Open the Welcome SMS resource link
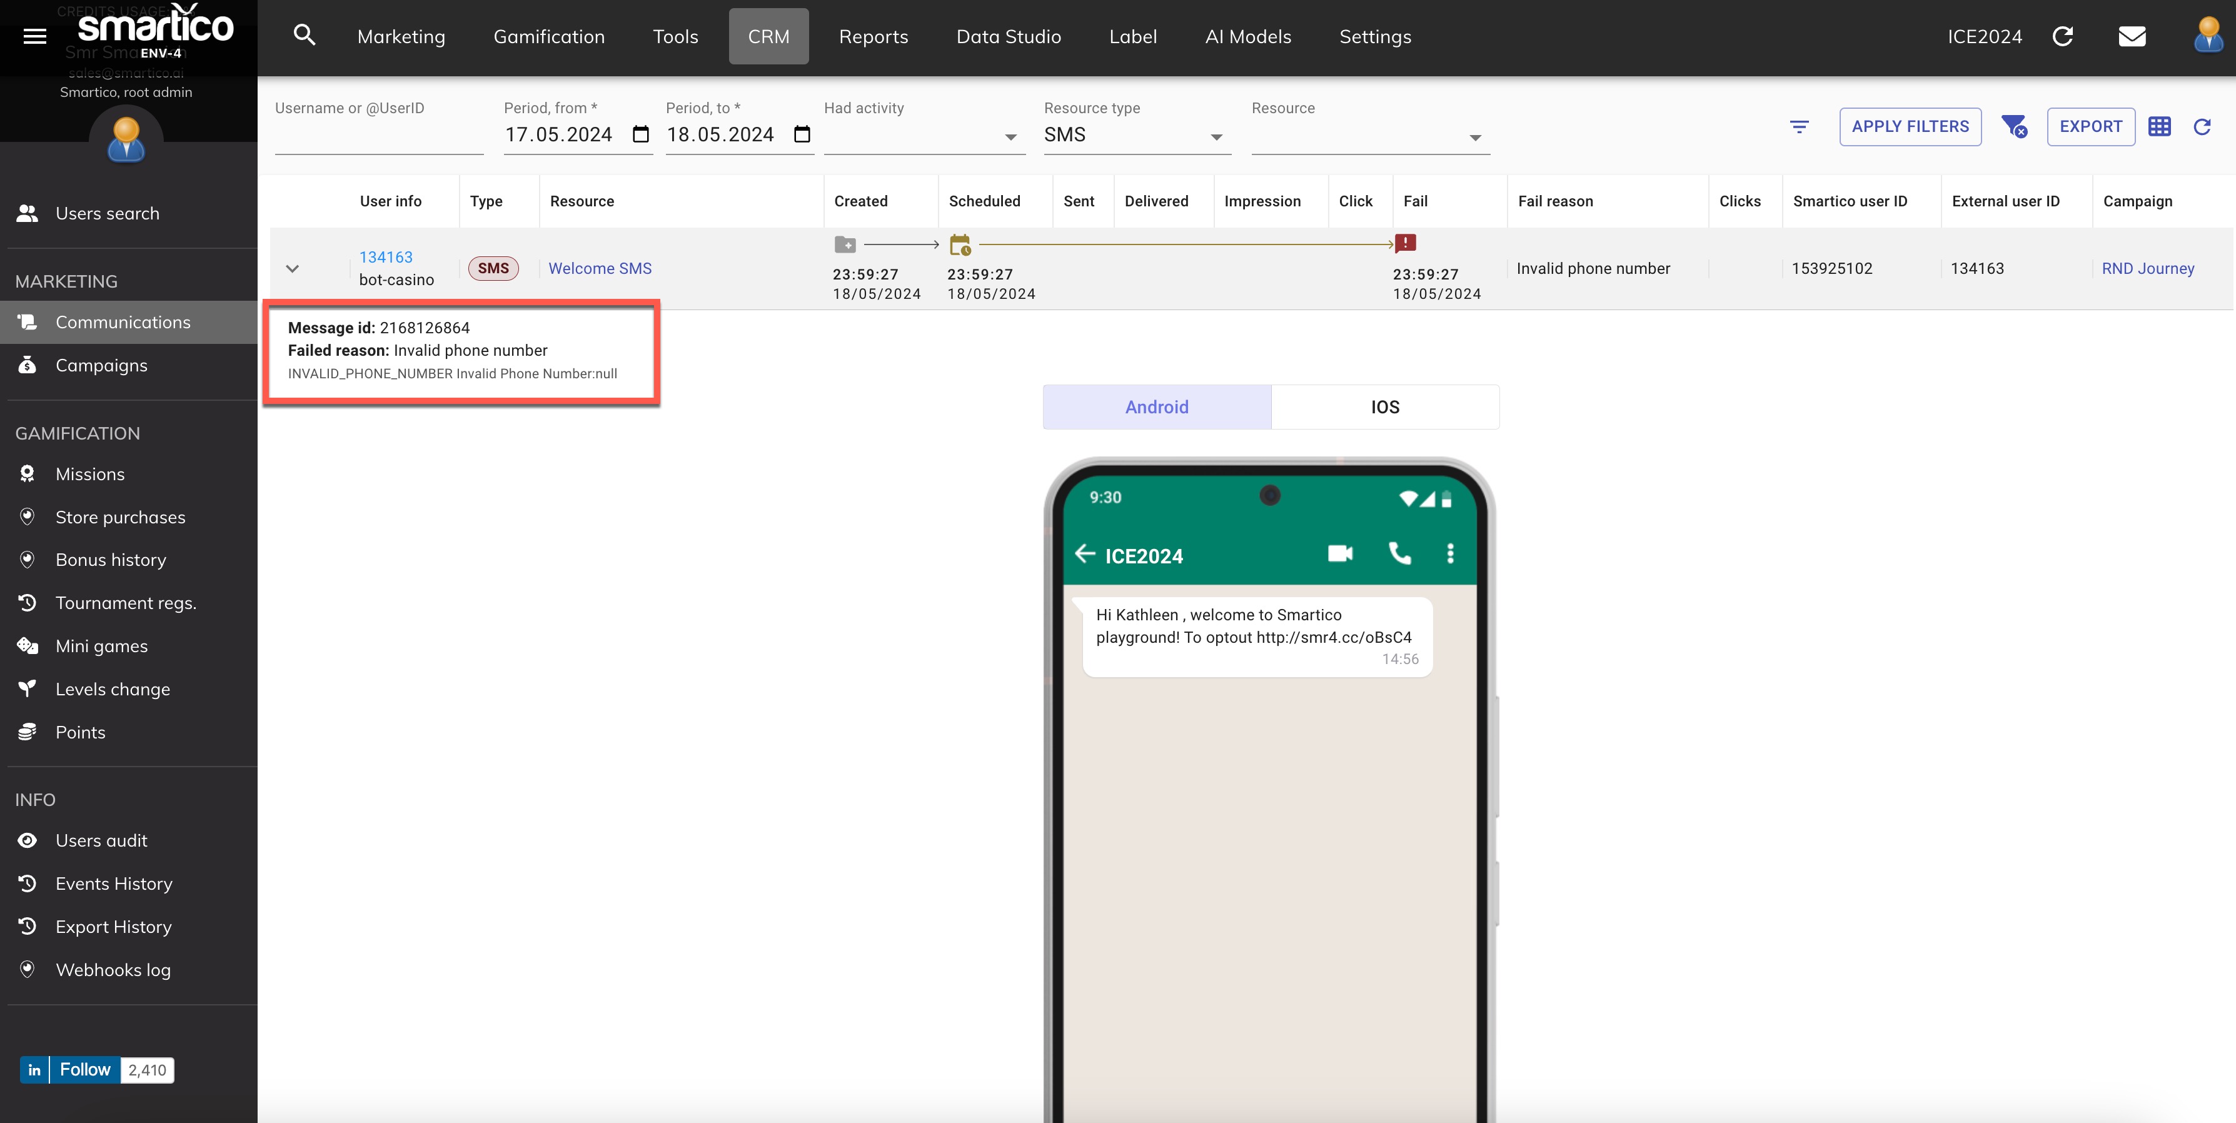Screen dimensions: 2236x1123 click(x=600, y=268)
